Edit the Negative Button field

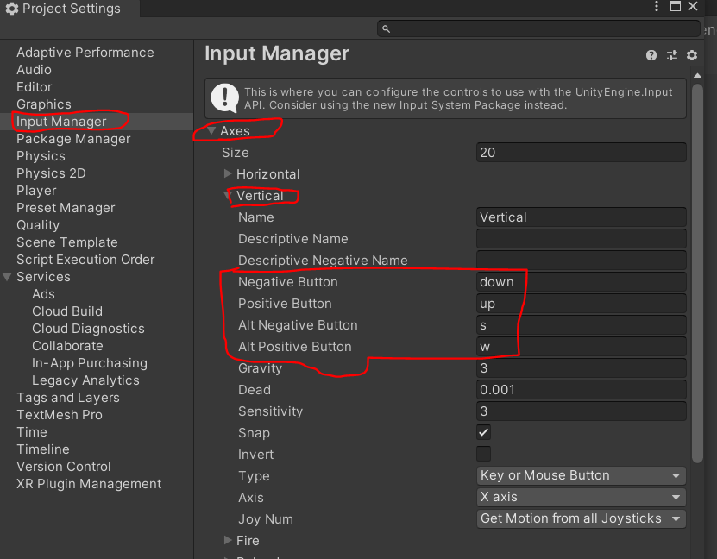point(582,281)
